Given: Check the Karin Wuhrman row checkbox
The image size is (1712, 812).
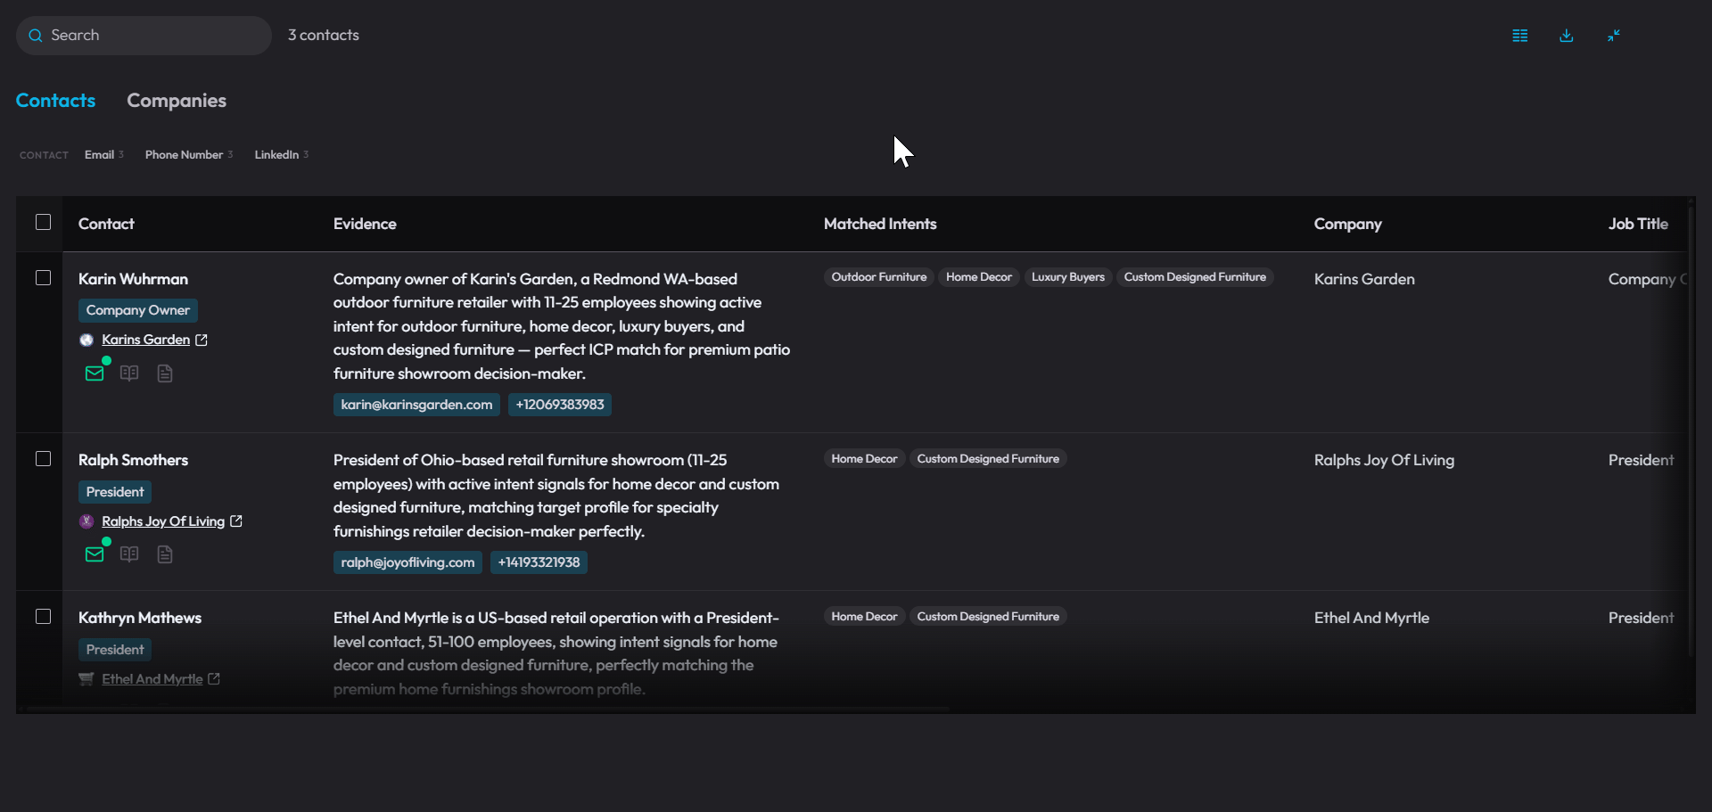Looking at the screenshot, I should click(43, 277).
